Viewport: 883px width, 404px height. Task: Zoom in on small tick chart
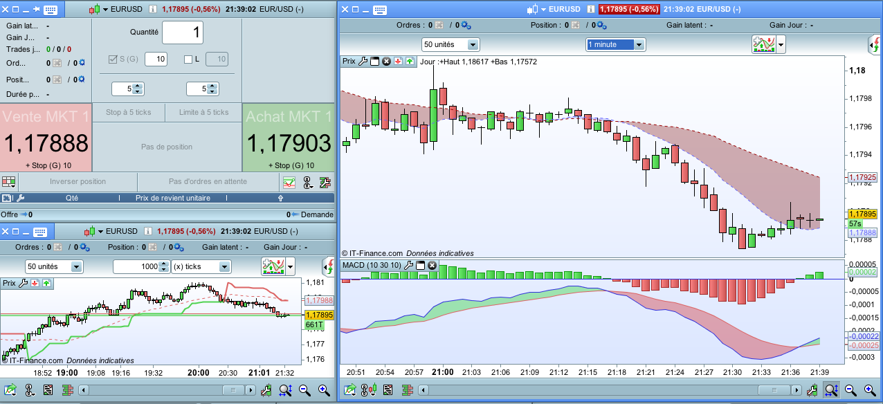[x=323, y=391]
